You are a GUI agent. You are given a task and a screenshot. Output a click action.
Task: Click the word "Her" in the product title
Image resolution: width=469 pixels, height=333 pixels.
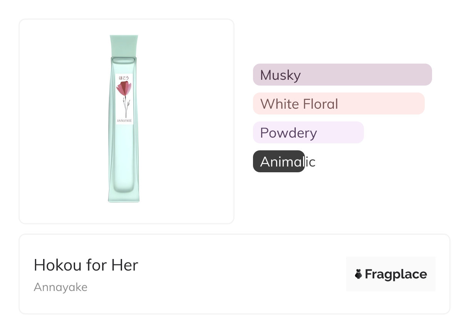tap(125, 265)
